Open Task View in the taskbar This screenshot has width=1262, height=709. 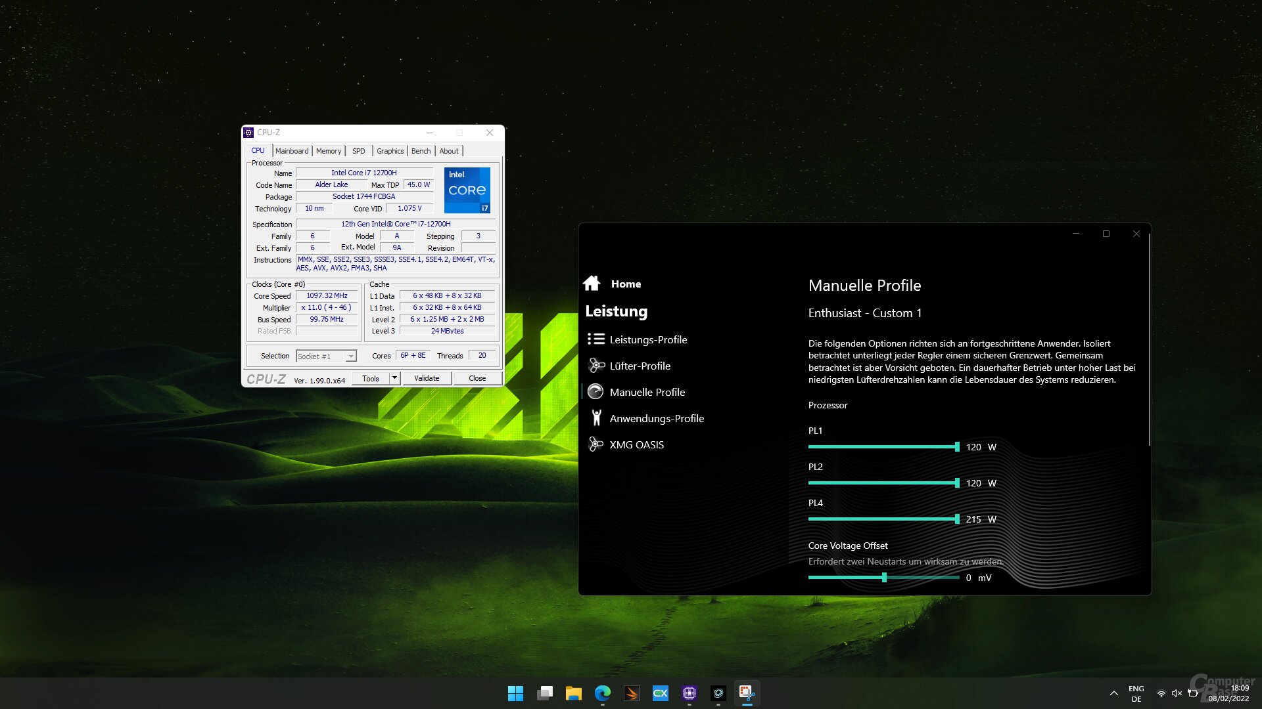544,693
